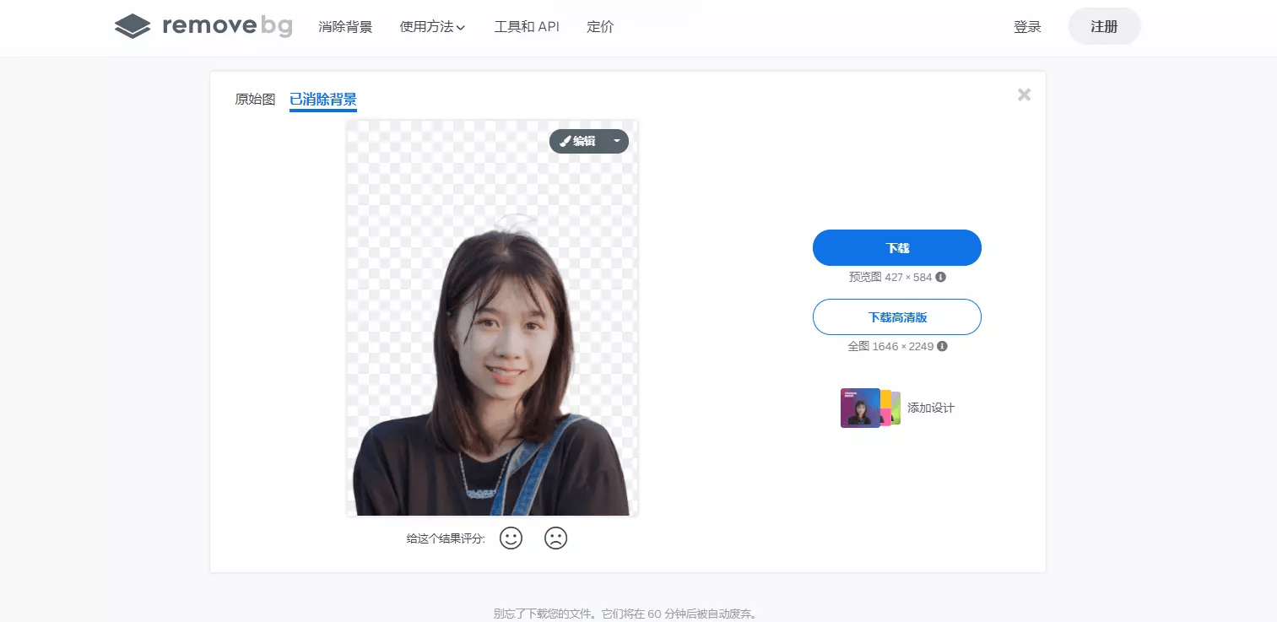Click the remove.bg logo
This screenshot has height=622, width=1277.
pyautogui.click(x=203, y=26)
